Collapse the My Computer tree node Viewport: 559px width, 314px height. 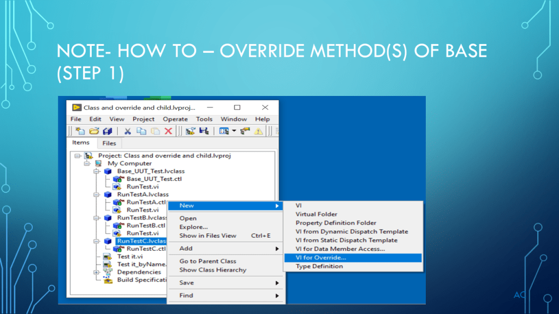[86, 163]
